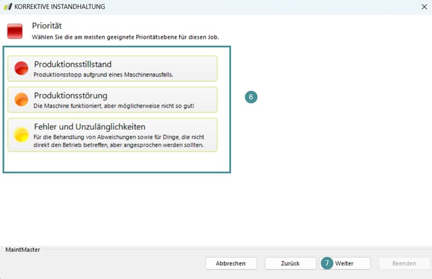The height and width of the screenshot is (279, 432).
Task: Go back with the Zurück button
Action: (290, 263)
